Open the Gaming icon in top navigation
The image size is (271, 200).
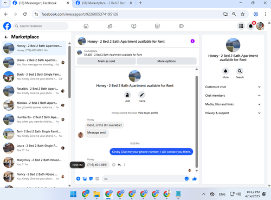[x=181, y=26]
